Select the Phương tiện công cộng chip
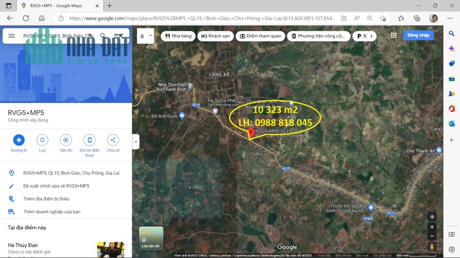Screen dimensions: 460x258 [318, 36]
